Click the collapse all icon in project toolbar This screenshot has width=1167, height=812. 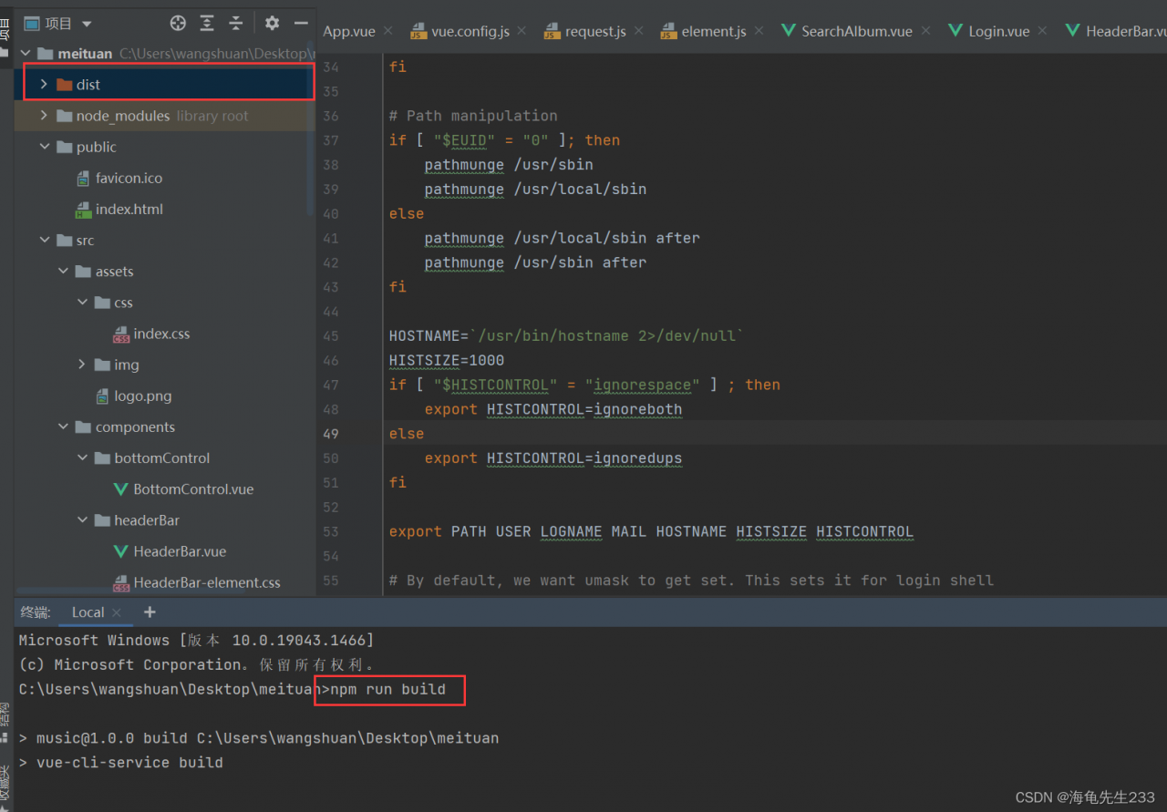236,24
